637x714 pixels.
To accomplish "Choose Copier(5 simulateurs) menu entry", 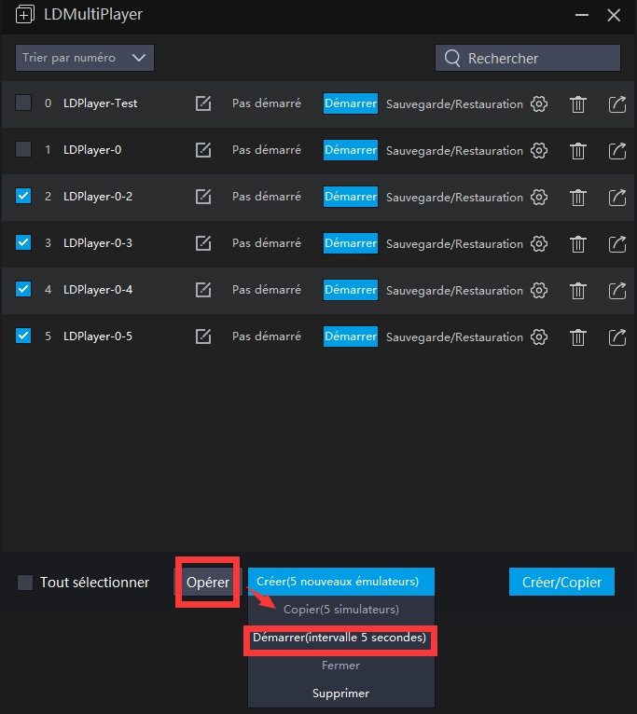I will 340,610.
